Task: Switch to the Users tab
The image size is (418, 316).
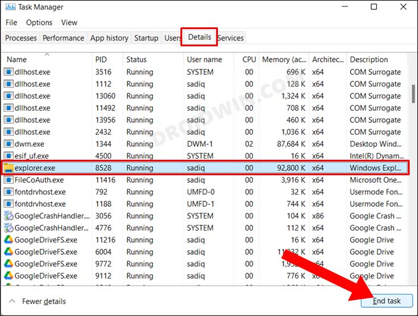Action: tap(173, 38)
